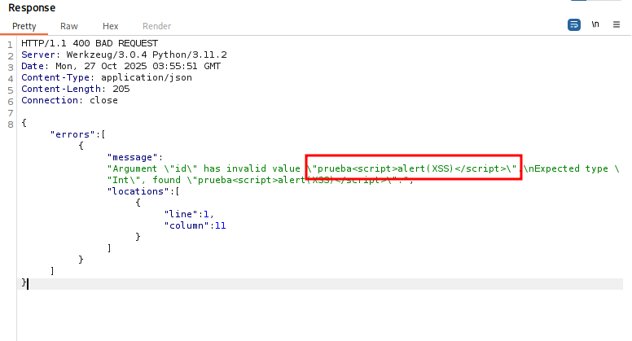Switch to the Pretty tab
This screenshot has height=341, width=632.
24,26
